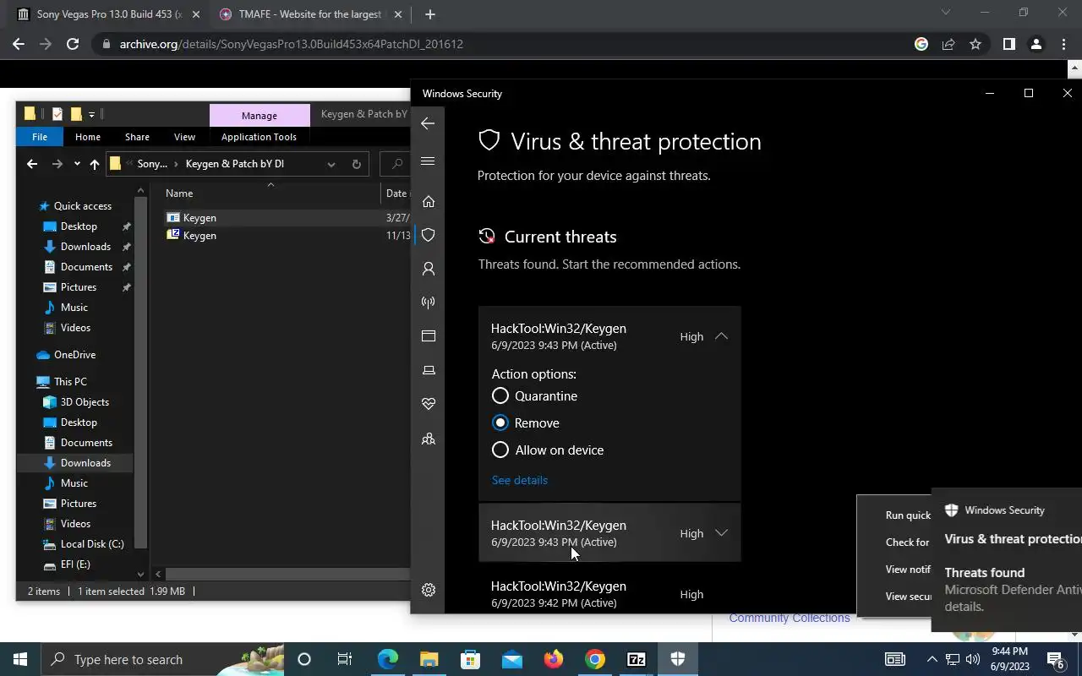Open the Share ribbon tab
The width and height of the screenshot is (1082, 676).
tap(137, 137)
